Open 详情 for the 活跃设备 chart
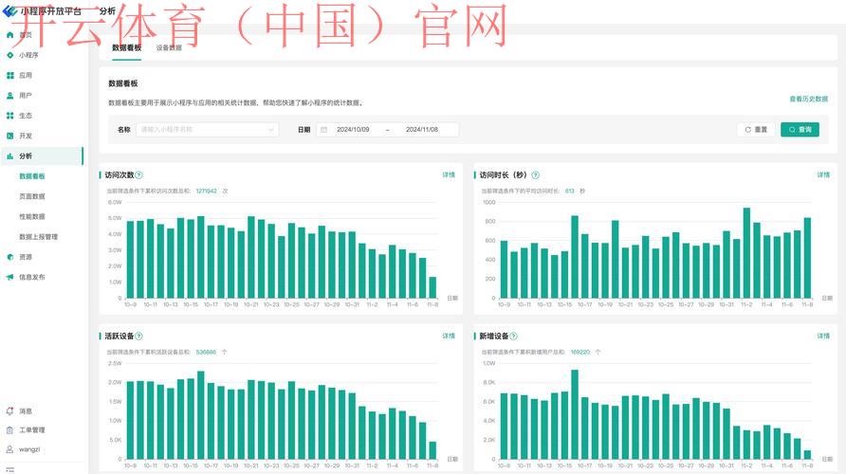846x474 pixels. (449, 336)
